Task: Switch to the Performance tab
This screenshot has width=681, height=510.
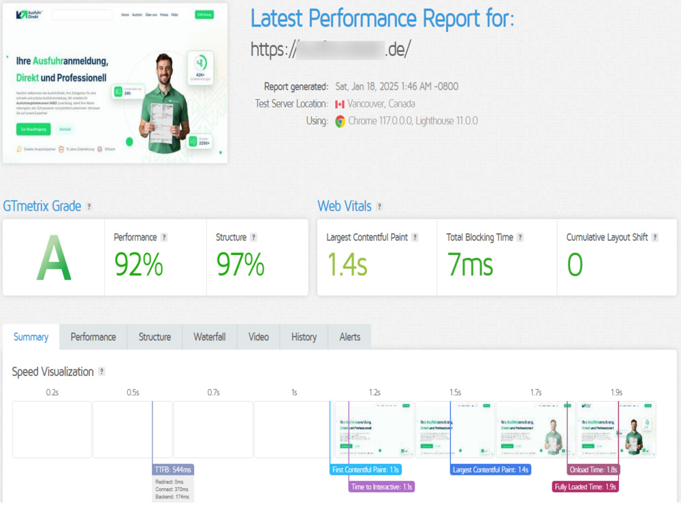Action: pyautogui.click(x=93, y=337)
